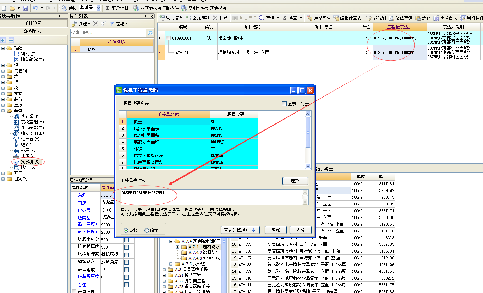Image resolution: width=483 pixels, height=293 pixels.
Task: Expand the 墙 tree folder
Action: [3, 65]
